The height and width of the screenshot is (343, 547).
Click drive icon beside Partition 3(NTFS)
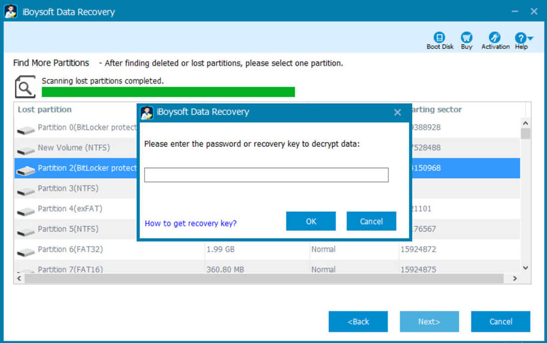click(26, 191)
